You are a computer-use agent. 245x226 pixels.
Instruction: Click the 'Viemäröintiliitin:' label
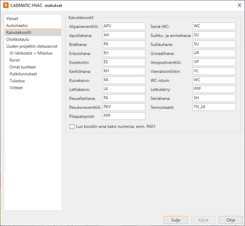pos(165,72)
